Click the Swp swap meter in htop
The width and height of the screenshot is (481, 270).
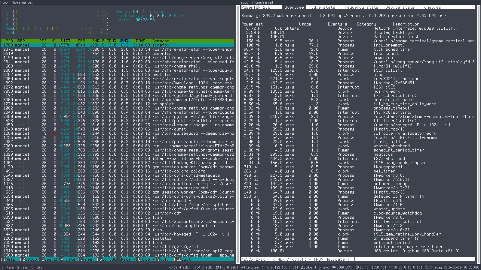tap(57, 32)
